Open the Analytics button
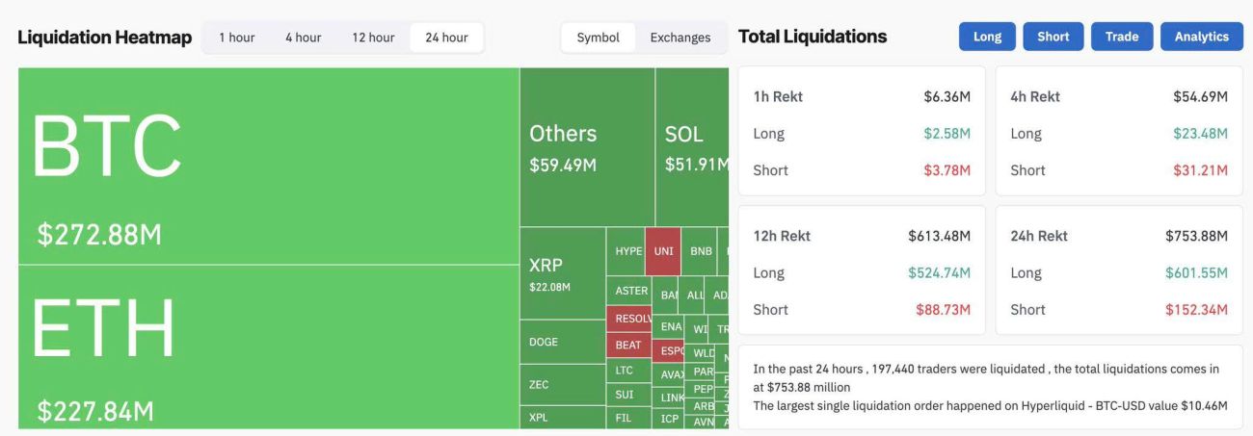Viewport: 1253px width, 436px height. pyautogui.click(x=1201, y=37)
